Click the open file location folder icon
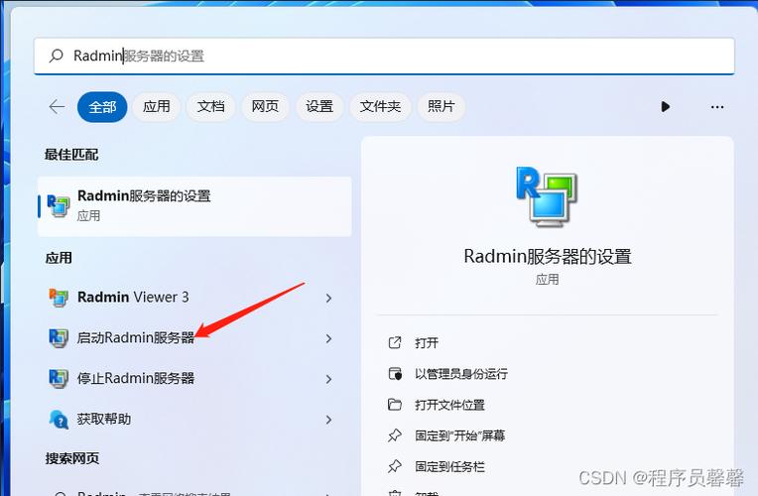The image size is (758, 496). pyautogui.click(x=395, y=404)
